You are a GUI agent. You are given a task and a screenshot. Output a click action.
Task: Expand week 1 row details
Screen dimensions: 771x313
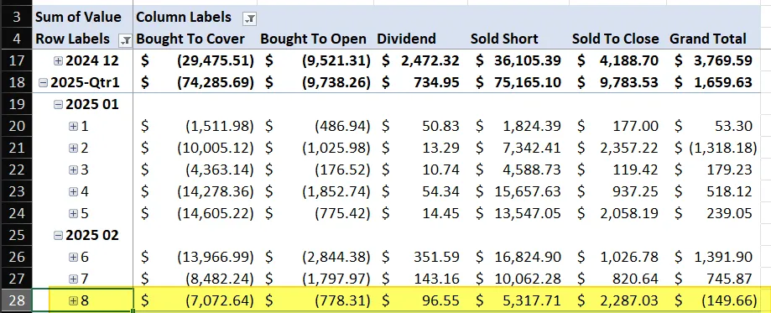pyautogui.click(x=73, y=127)
